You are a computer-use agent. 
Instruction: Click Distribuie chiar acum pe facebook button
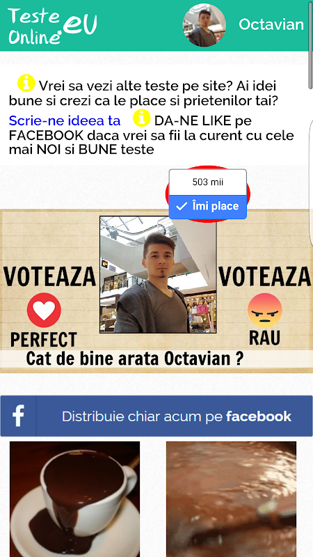click(156, 416)
